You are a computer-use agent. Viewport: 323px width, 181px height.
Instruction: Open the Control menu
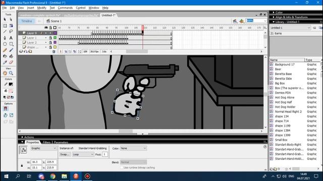click(81, 8)
